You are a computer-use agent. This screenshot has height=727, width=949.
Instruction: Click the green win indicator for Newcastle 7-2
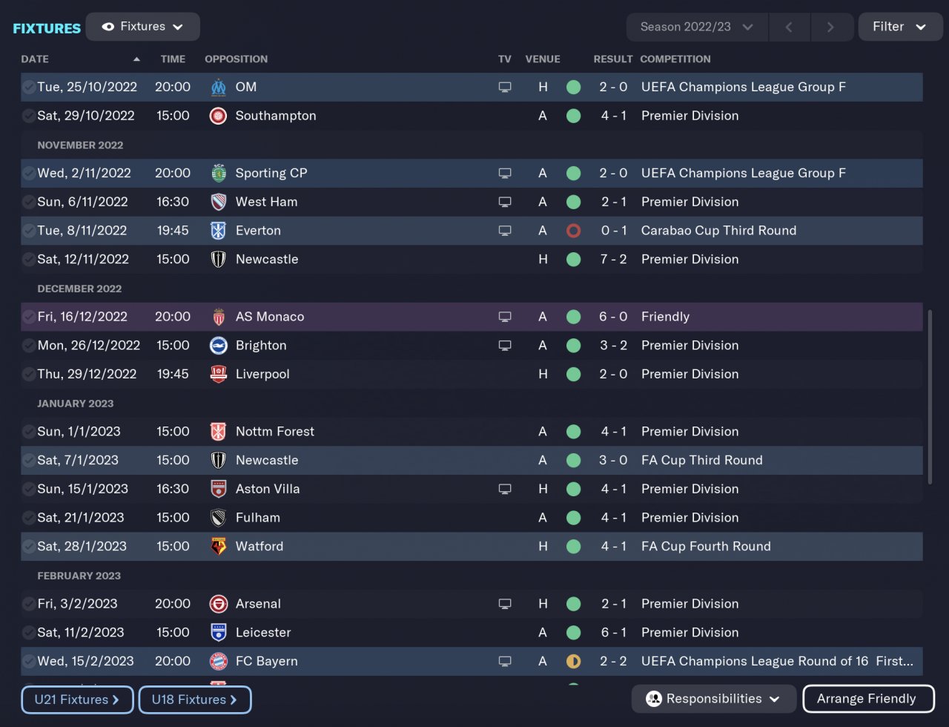pos(573,260)
